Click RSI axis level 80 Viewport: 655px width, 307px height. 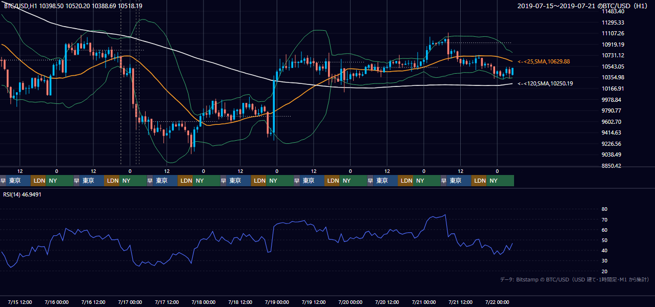click(x=605, y=209)
